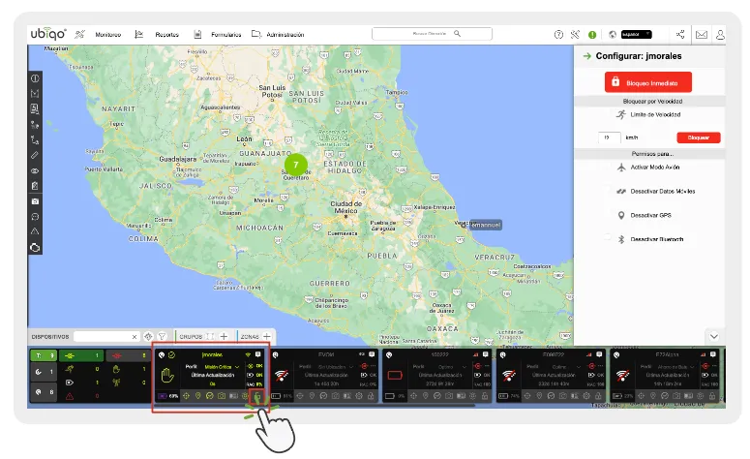Image resolution: width=750 pixels, height=459 pixels.
Task: Click the locate crosshair beside the device search
Action: tap(148, 336)
